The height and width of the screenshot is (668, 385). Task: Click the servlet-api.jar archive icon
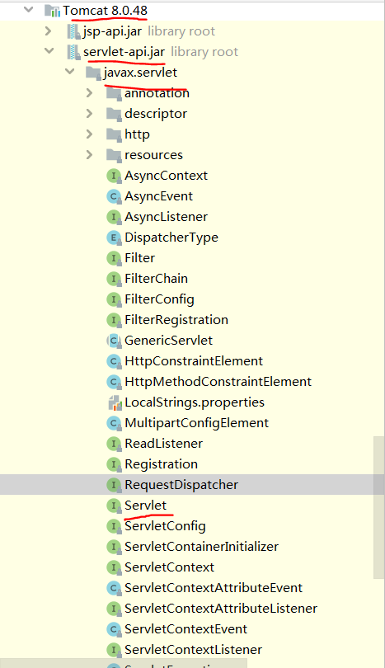click(73, 52)
